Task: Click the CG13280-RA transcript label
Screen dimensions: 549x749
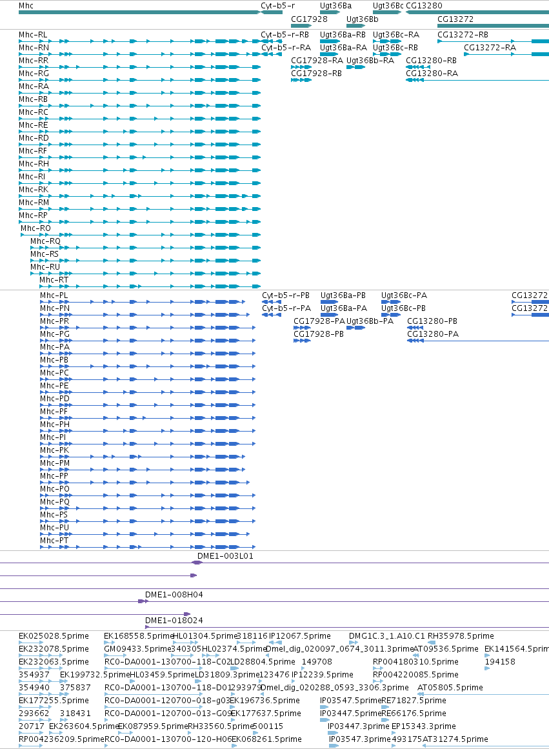Action: [x=432, y=74]
